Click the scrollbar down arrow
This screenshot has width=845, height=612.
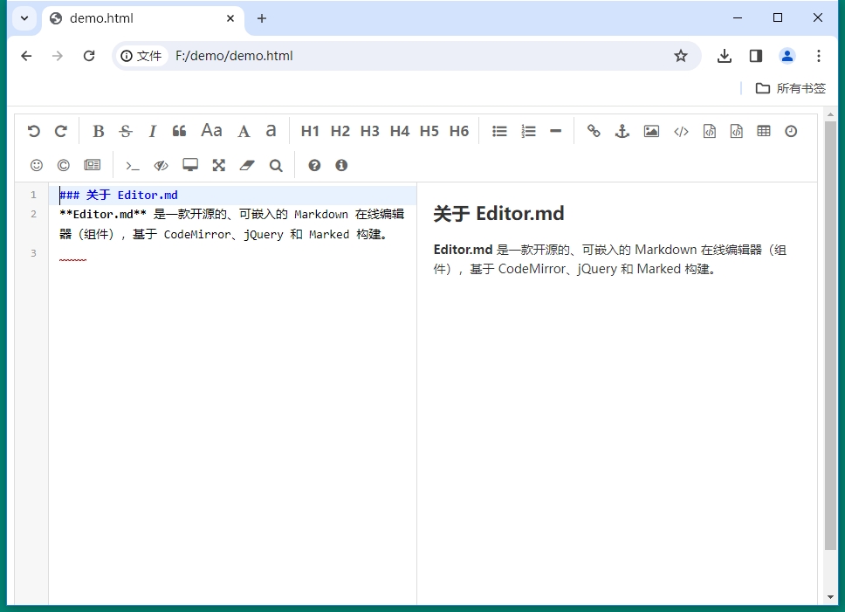(830, 597)
